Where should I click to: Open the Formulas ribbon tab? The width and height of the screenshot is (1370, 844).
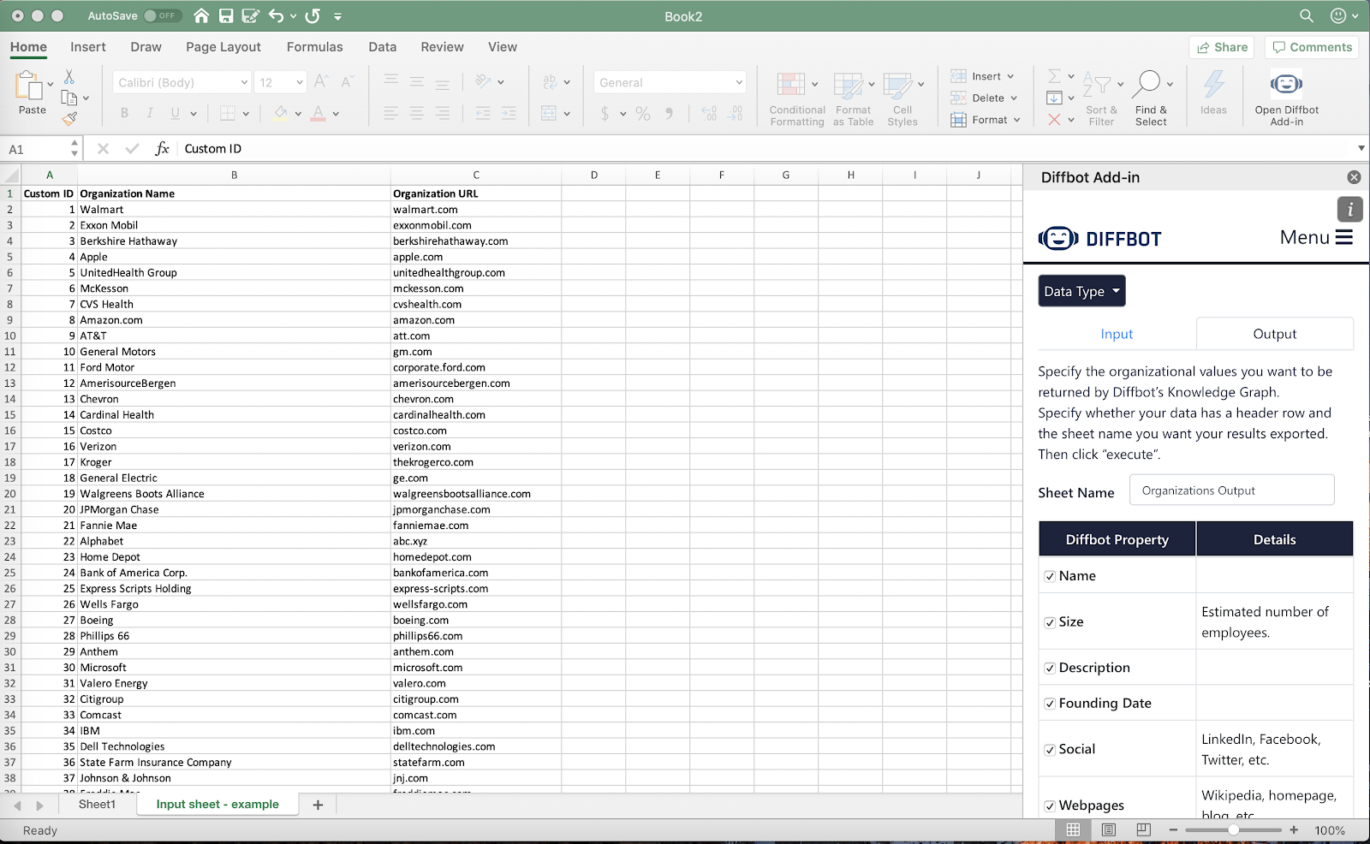click(314, 47)
